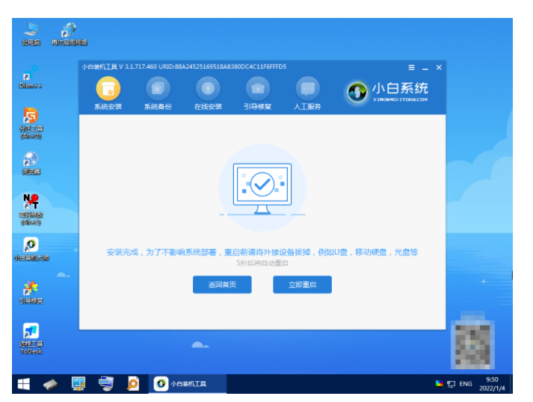Screen dimensions: 533x402
Task: Open the 浏览器 desktop icon
Action: (31, 162)
